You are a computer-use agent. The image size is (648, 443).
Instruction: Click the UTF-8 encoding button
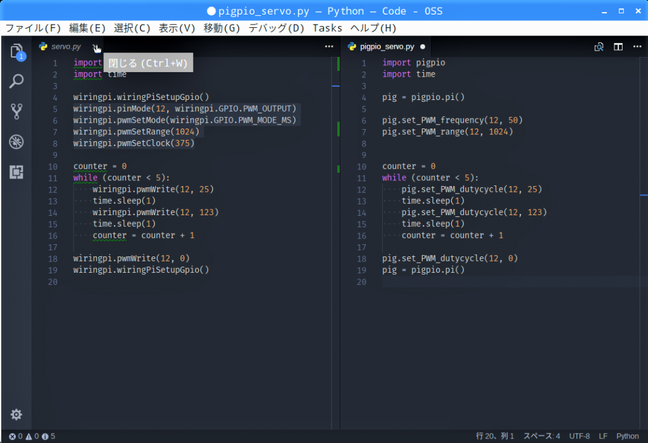pyautogui.click(x=579, y=436)
